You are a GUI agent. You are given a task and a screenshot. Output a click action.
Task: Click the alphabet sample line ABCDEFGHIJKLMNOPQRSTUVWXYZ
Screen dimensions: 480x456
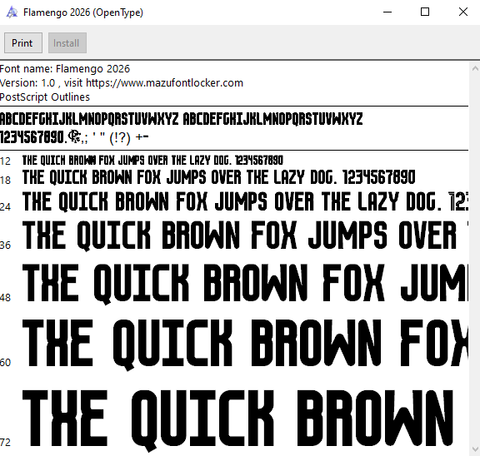(x=181, y=119)
